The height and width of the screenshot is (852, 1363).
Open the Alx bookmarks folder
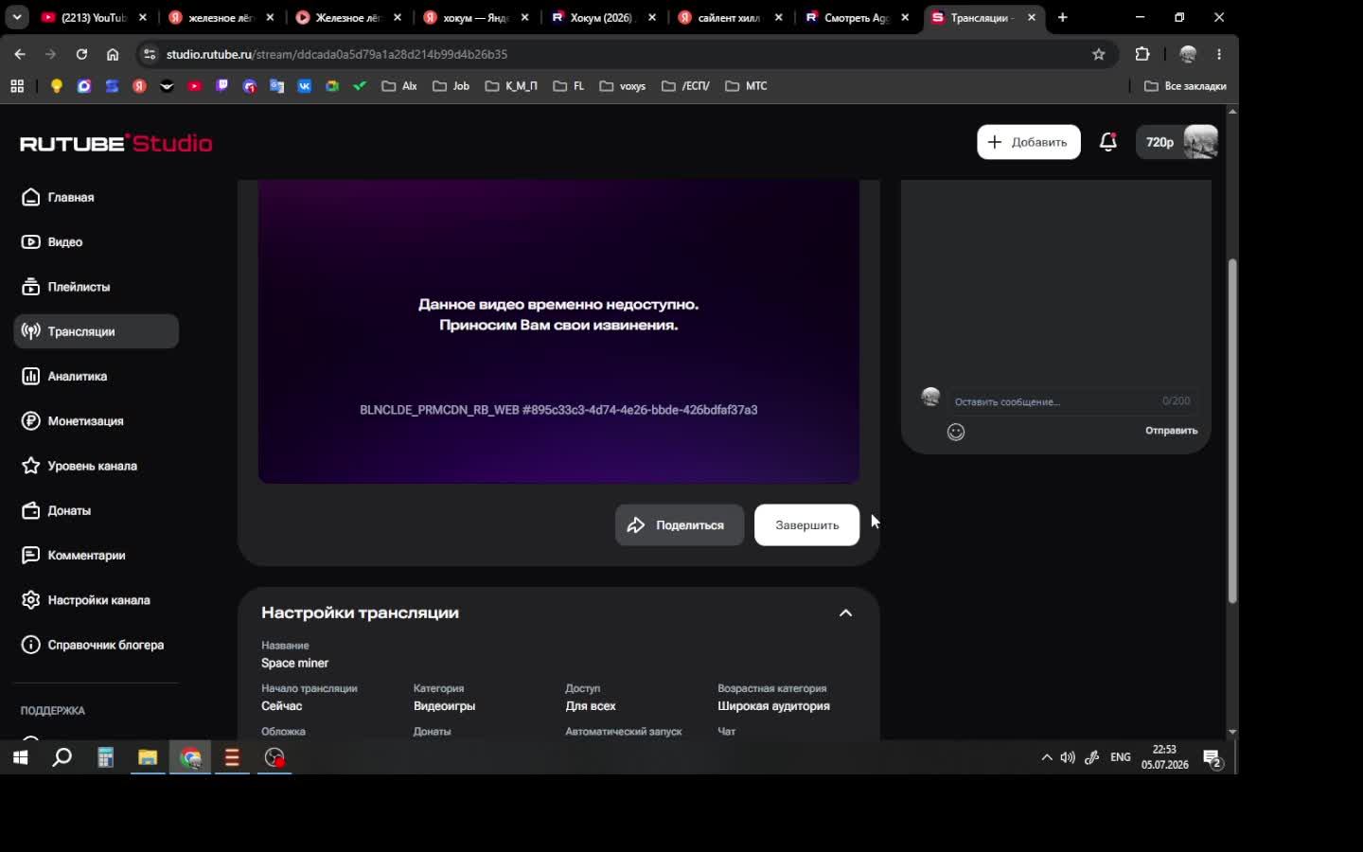pyautogui.click(x=399, y=86)
